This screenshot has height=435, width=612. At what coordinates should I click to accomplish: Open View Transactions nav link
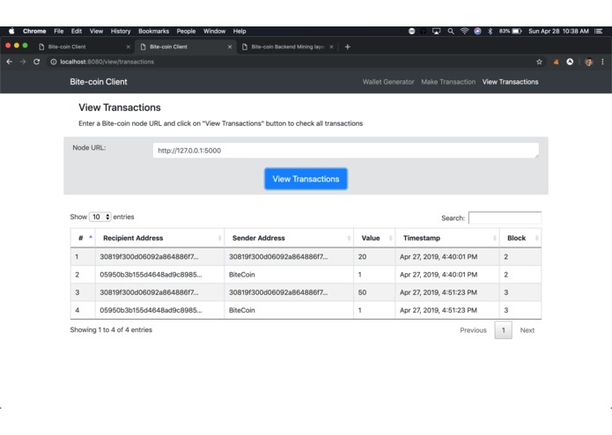[510, 82]
